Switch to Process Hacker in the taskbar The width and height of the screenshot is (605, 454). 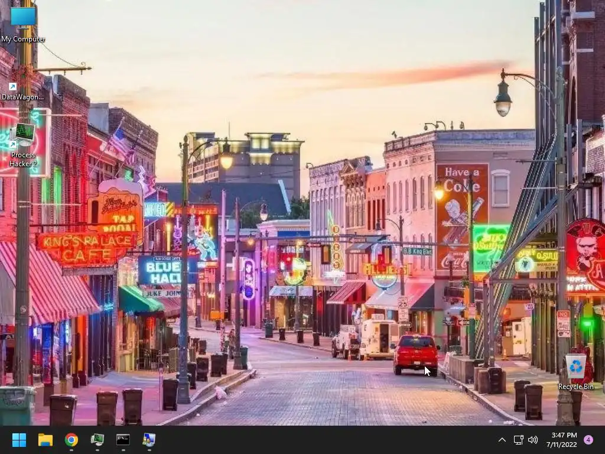tap(97, 440)
